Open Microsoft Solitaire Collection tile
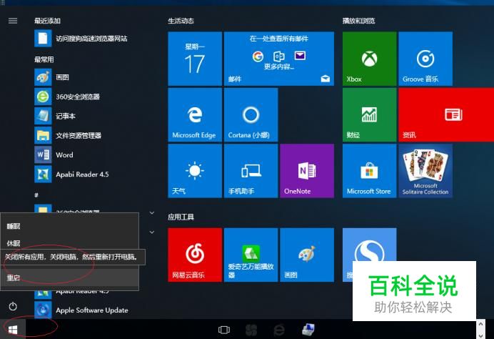The height and width of the screenshot is (339, 494). [x=425, y=171]
